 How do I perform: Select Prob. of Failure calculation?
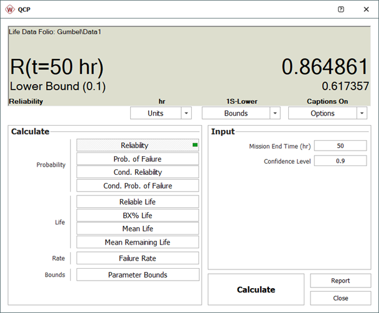point(138,159)
